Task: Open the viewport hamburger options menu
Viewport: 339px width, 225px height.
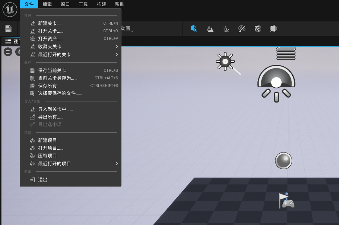Action: tap(8, 52)
